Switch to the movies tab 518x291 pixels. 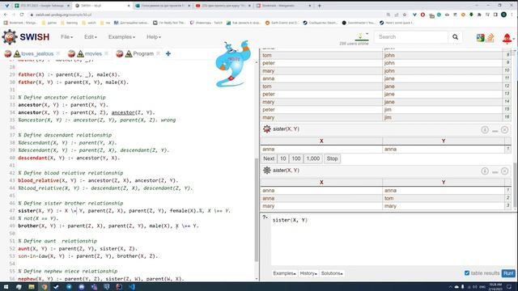(93, 53)
